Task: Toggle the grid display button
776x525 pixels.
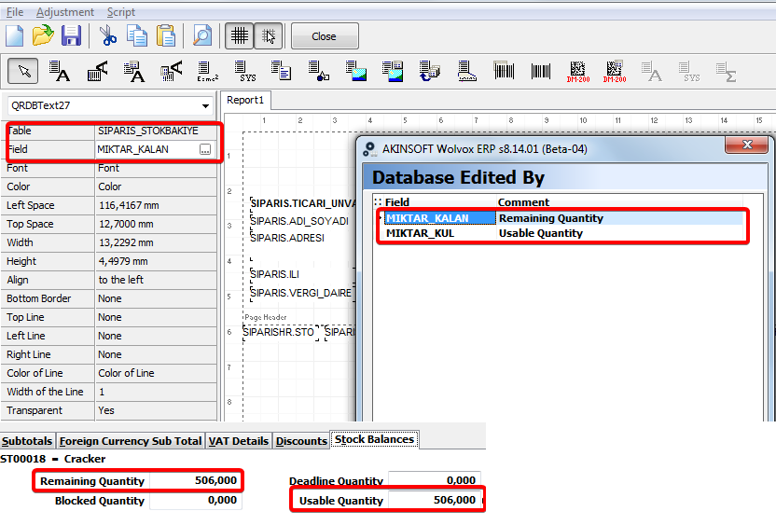Action: coord(240,36)
